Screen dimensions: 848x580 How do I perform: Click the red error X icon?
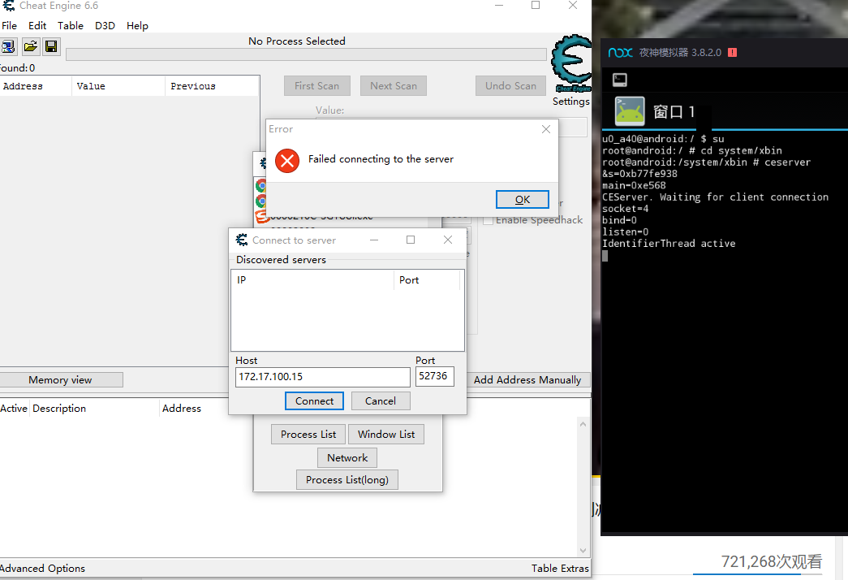(x=287, y=160)
